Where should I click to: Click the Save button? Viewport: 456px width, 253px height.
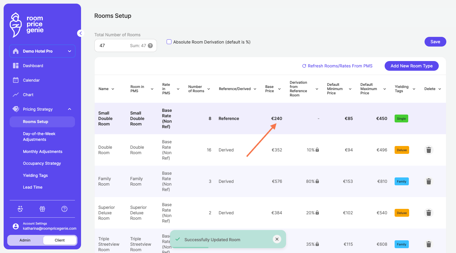pyautogui.click(x=435, y=42)
